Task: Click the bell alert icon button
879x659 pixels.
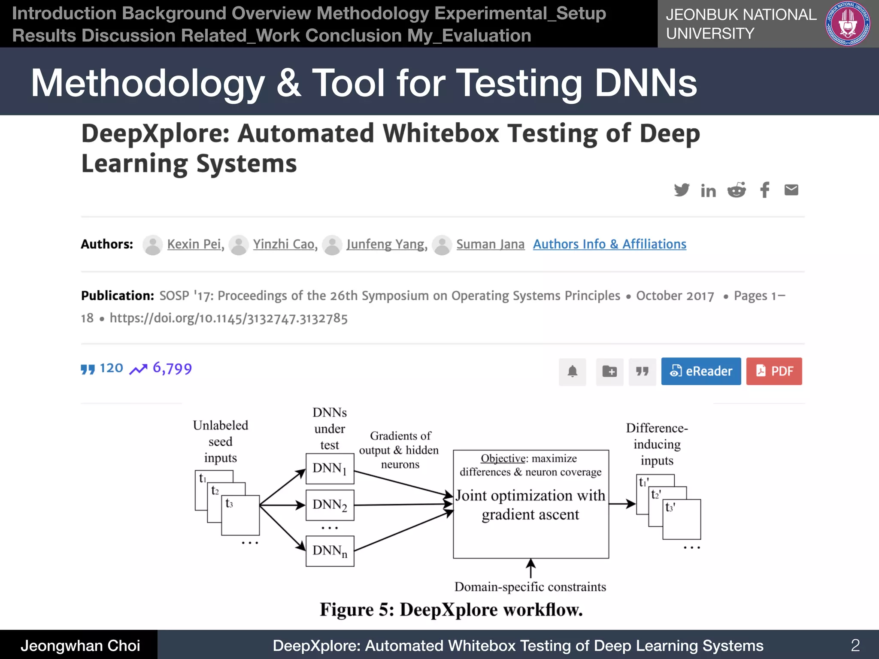Action: tap(572, 371)
